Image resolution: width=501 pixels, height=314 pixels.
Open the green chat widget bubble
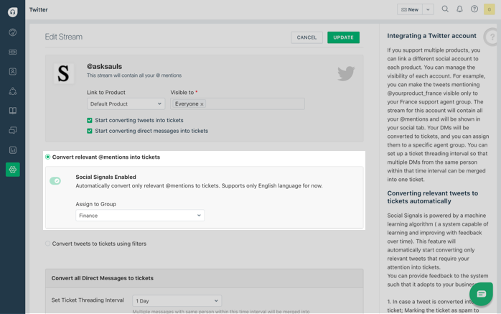[x=481, y=294]
